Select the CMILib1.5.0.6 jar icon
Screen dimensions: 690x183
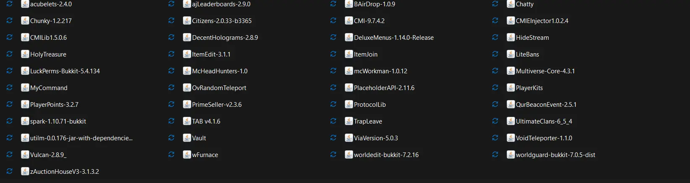point(25,37)
